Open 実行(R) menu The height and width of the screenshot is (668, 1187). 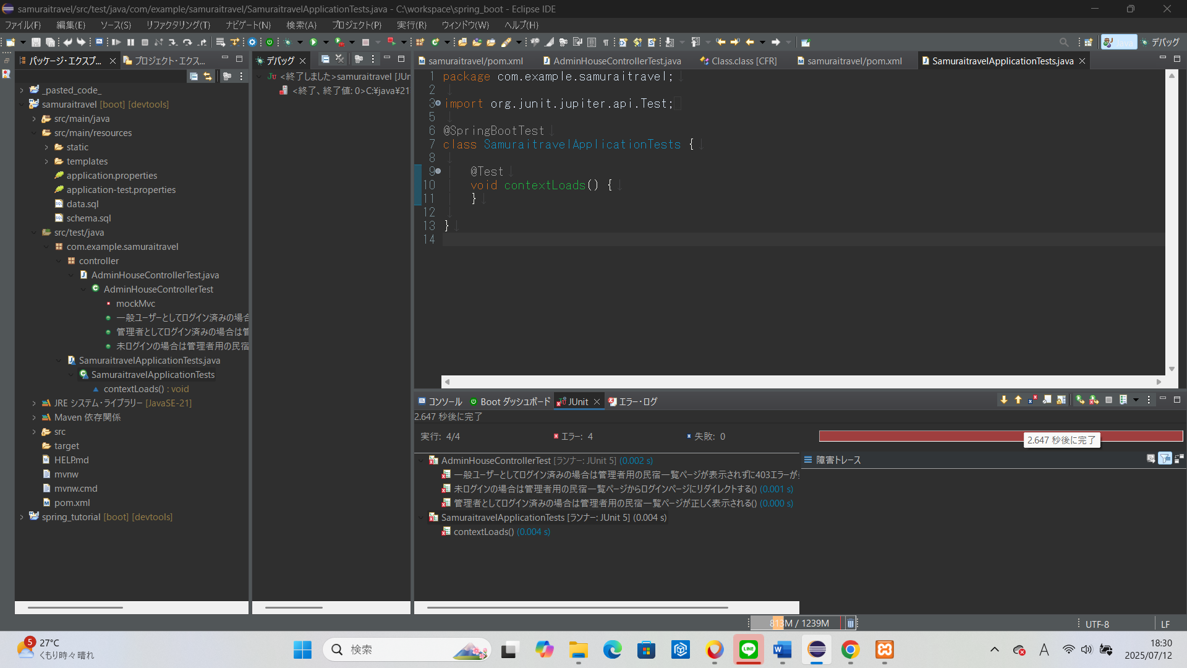(x=412, y=25)
